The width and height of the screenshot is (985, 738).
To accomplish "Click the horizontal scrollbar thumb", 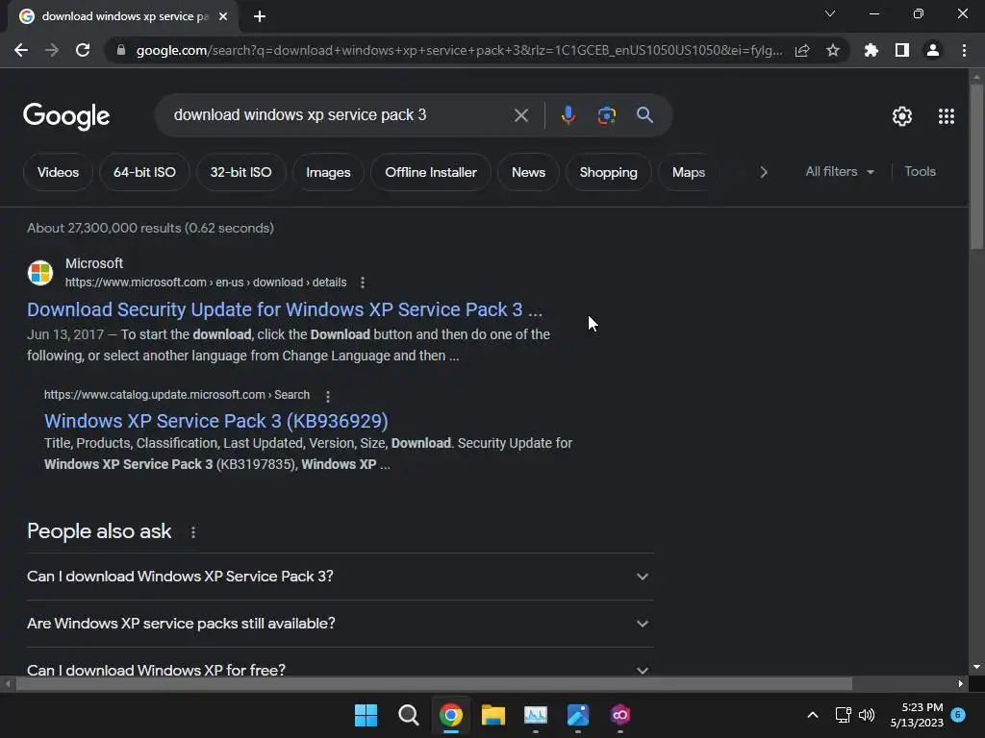I will (434, 683).
